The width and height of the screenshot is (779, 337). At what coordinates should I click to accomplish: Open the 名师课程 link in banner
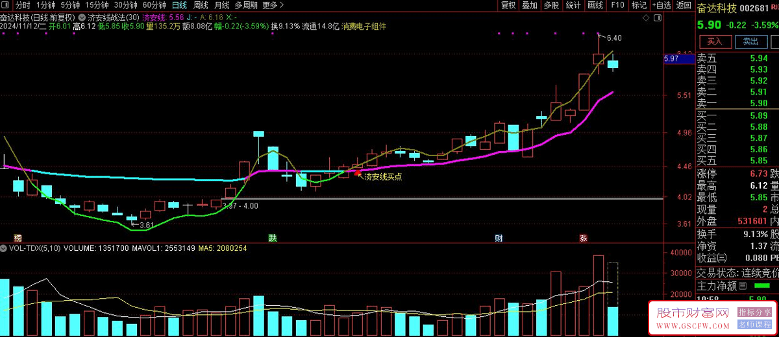[x=754, y=323]
